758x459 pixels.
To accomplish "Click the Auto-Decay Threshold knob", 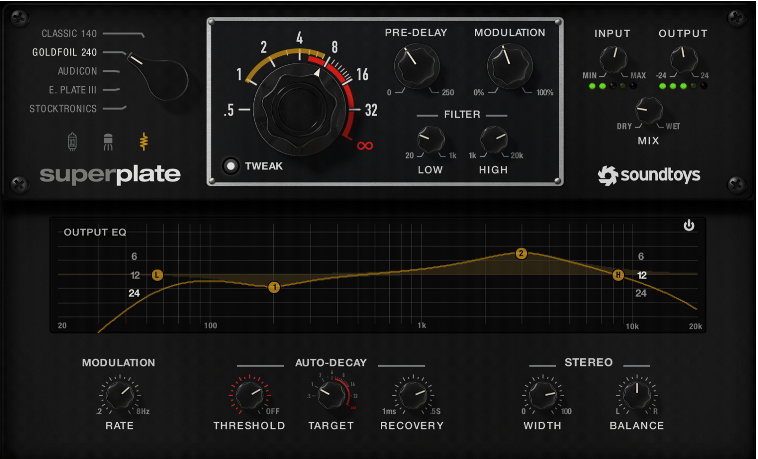I will point(249,395).
